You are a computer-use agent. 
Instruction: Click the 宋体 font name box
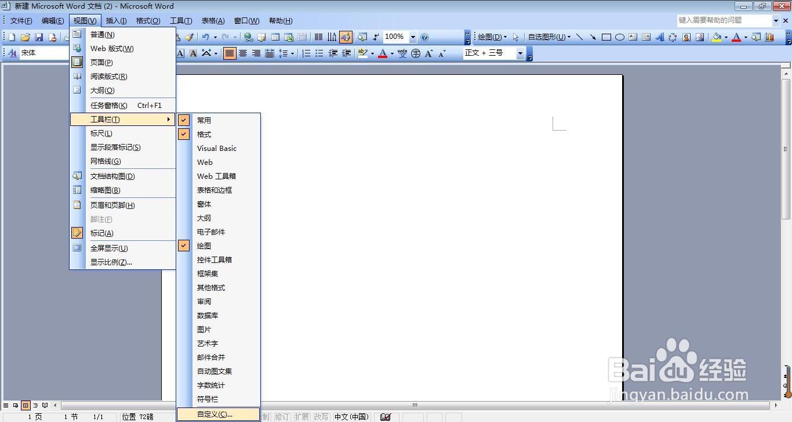pos(44,53)
